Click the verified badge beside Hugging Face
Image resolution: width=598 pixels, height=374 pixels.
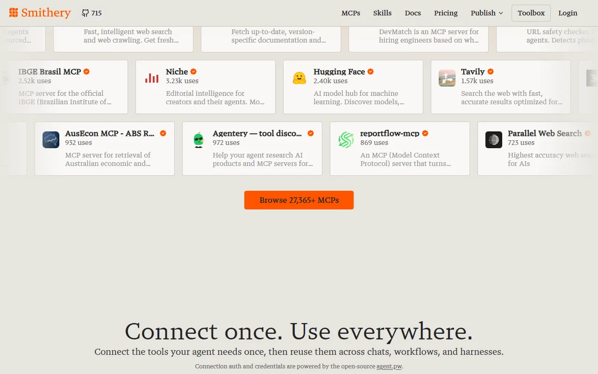[x=370, y=72]
